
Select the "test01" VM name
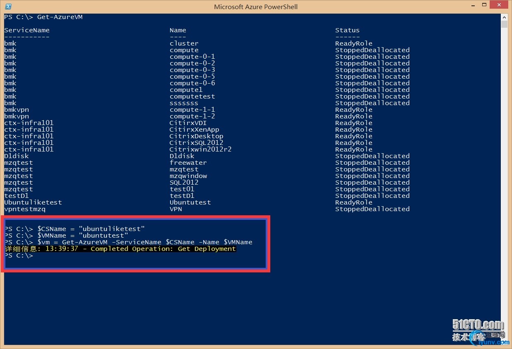point(182,189)
